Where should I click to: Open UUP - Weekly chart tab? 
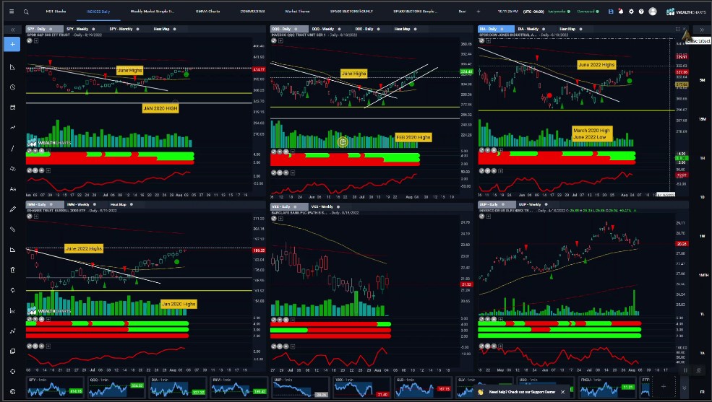tap(529, 204)
